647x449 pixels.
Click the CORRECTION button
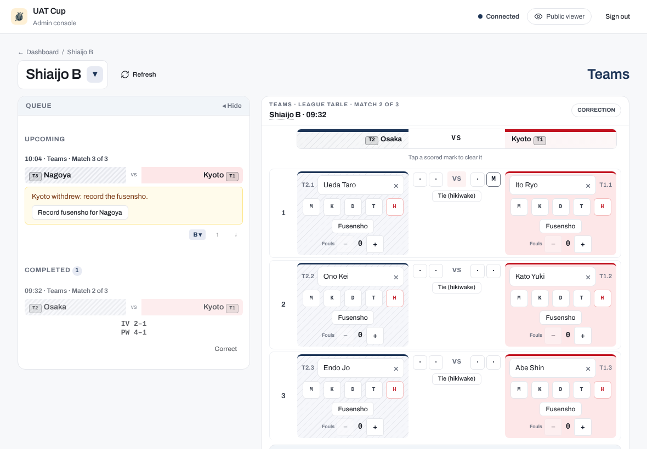pos(596,110)
